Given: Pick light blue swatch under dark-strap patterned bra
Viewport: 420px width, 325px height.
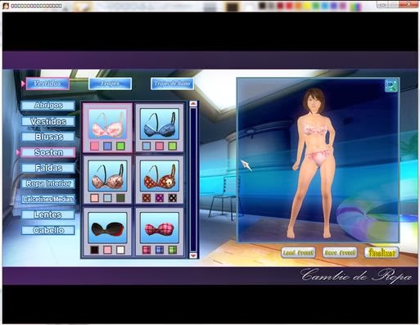Looking at the screenshot, I should [107, 198].
